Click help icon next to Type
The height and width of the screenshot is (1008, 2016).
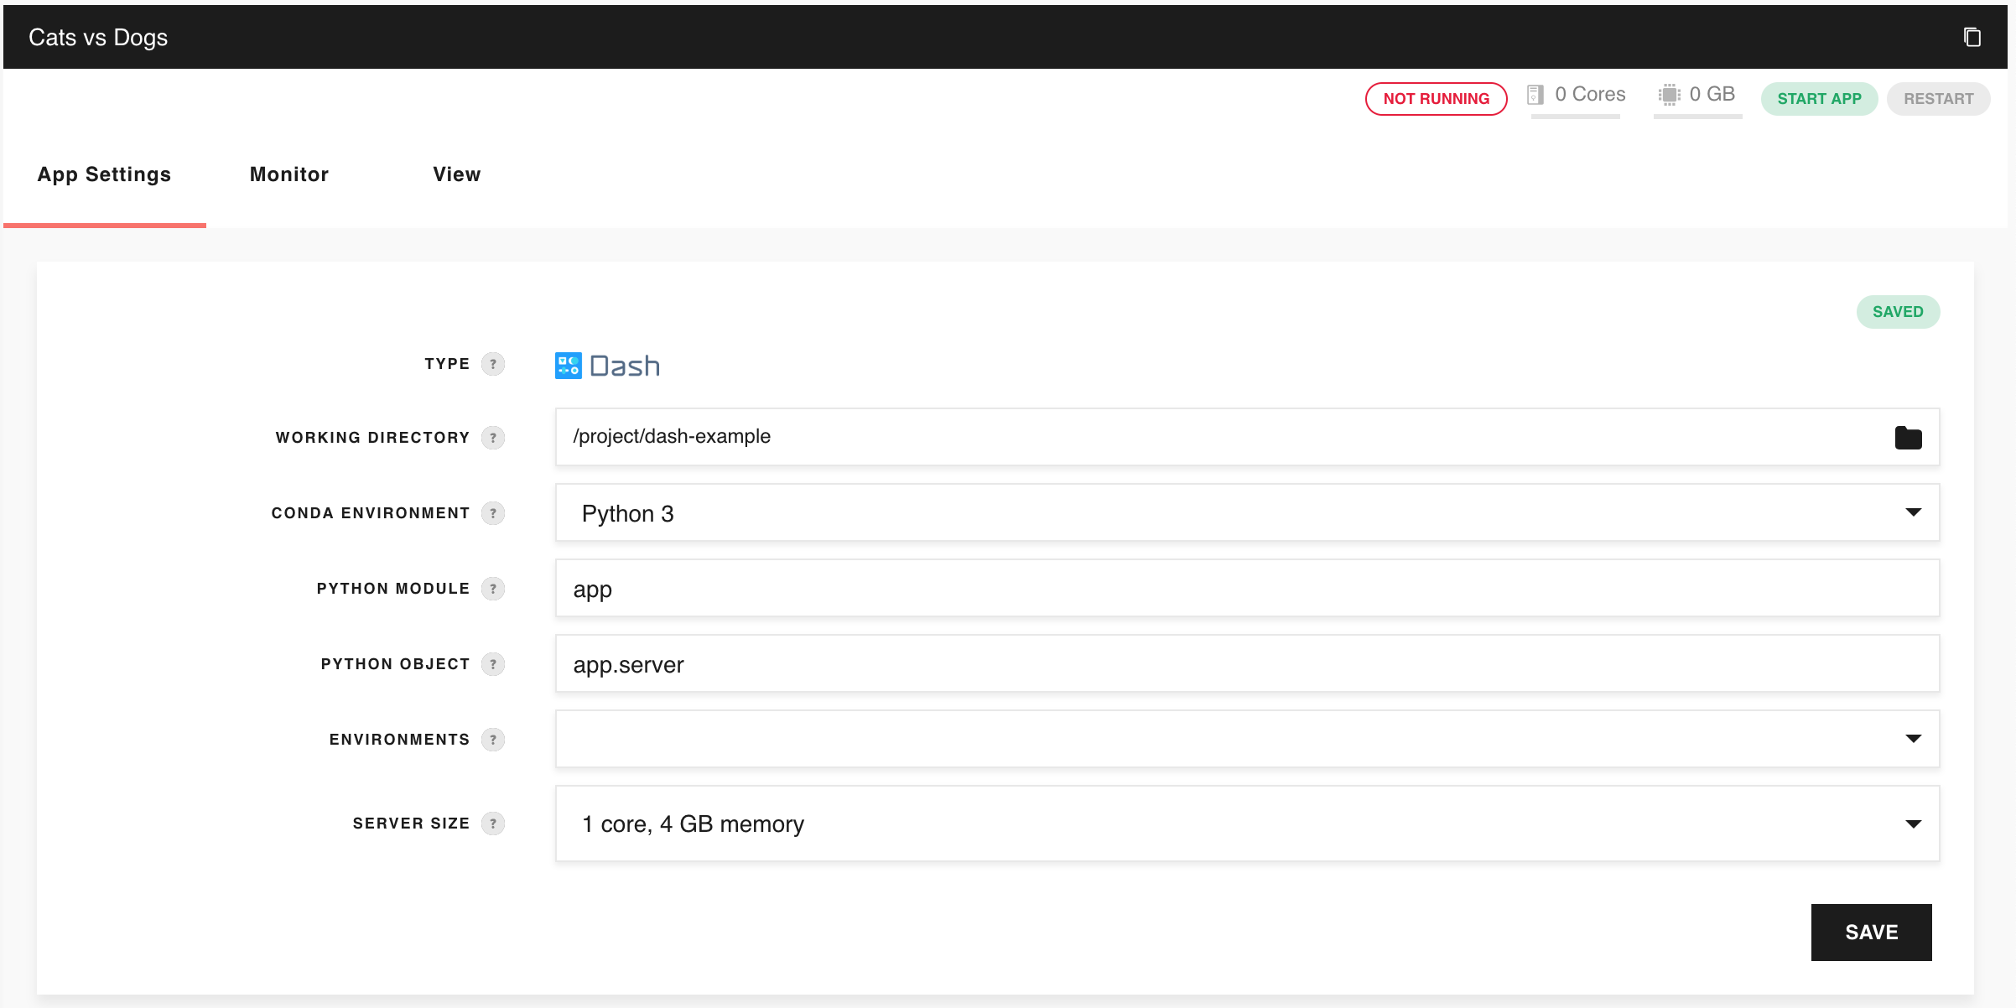[493, 364]
